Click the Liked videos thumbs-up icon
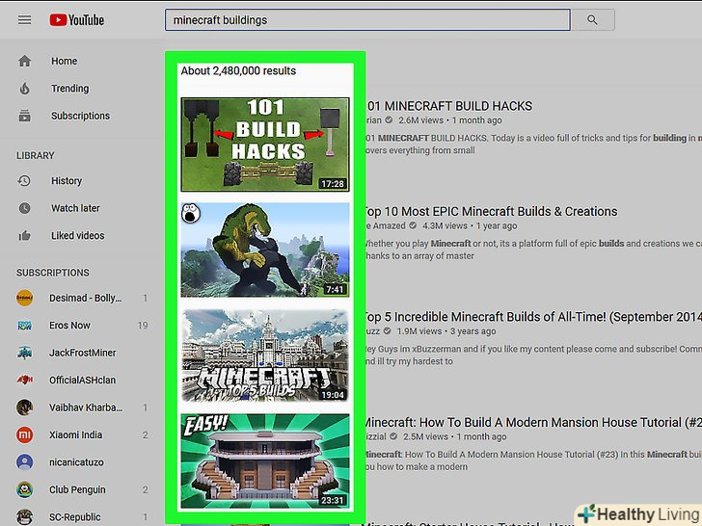This screenshot has width=702, height=526. tap(25, 235)
